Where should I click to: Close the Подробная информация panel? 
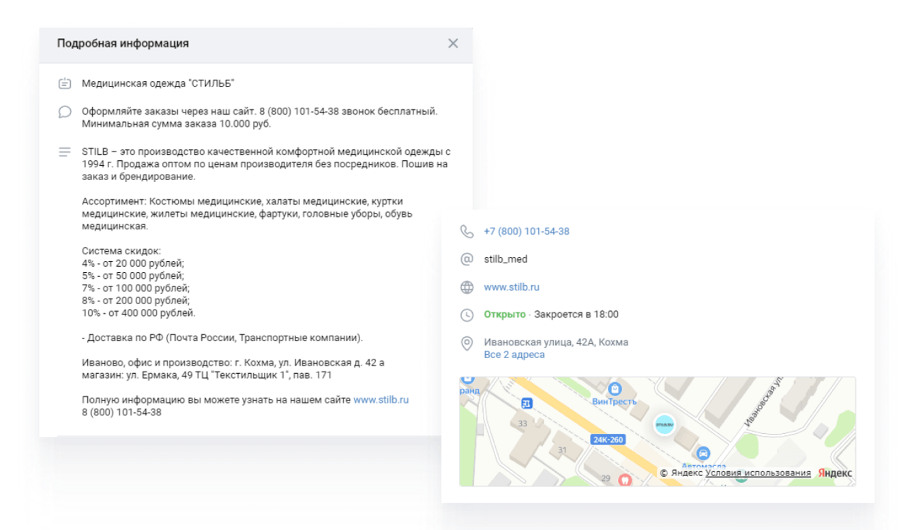453,44
